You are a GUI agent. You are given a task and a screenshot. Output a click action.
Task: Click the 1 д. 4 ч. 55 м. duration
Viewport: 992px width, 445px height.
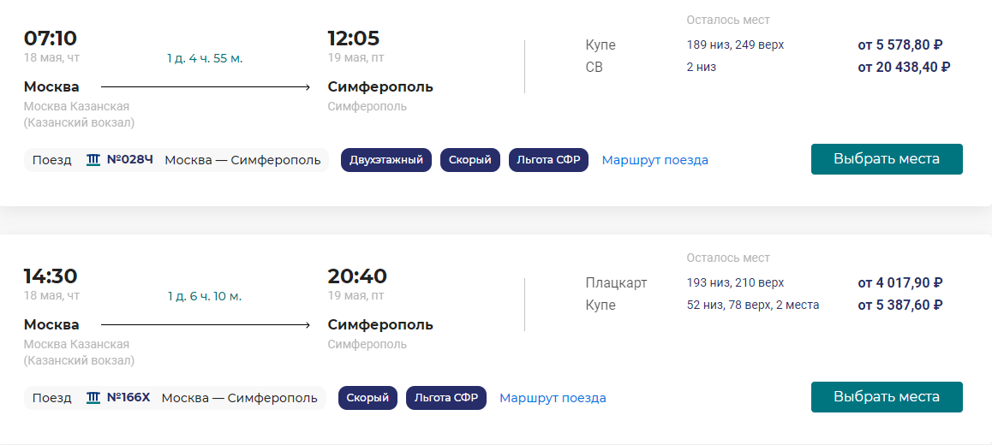tap(205, 58)
